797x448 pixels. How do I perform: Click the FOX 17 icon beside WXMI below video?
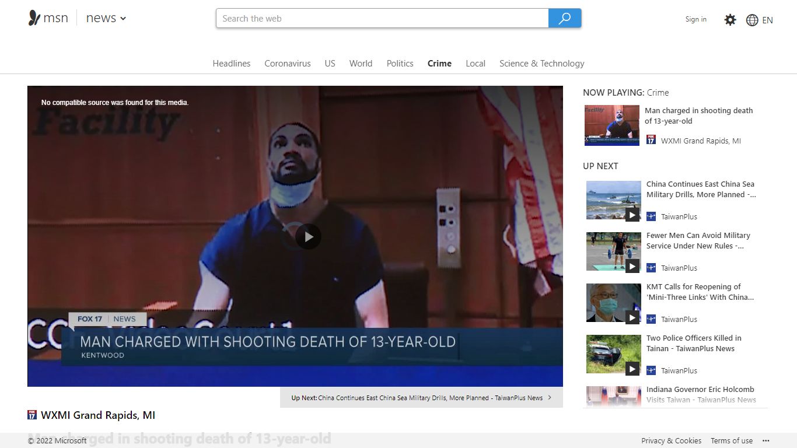pyautogui.click(x=32, y=415)
